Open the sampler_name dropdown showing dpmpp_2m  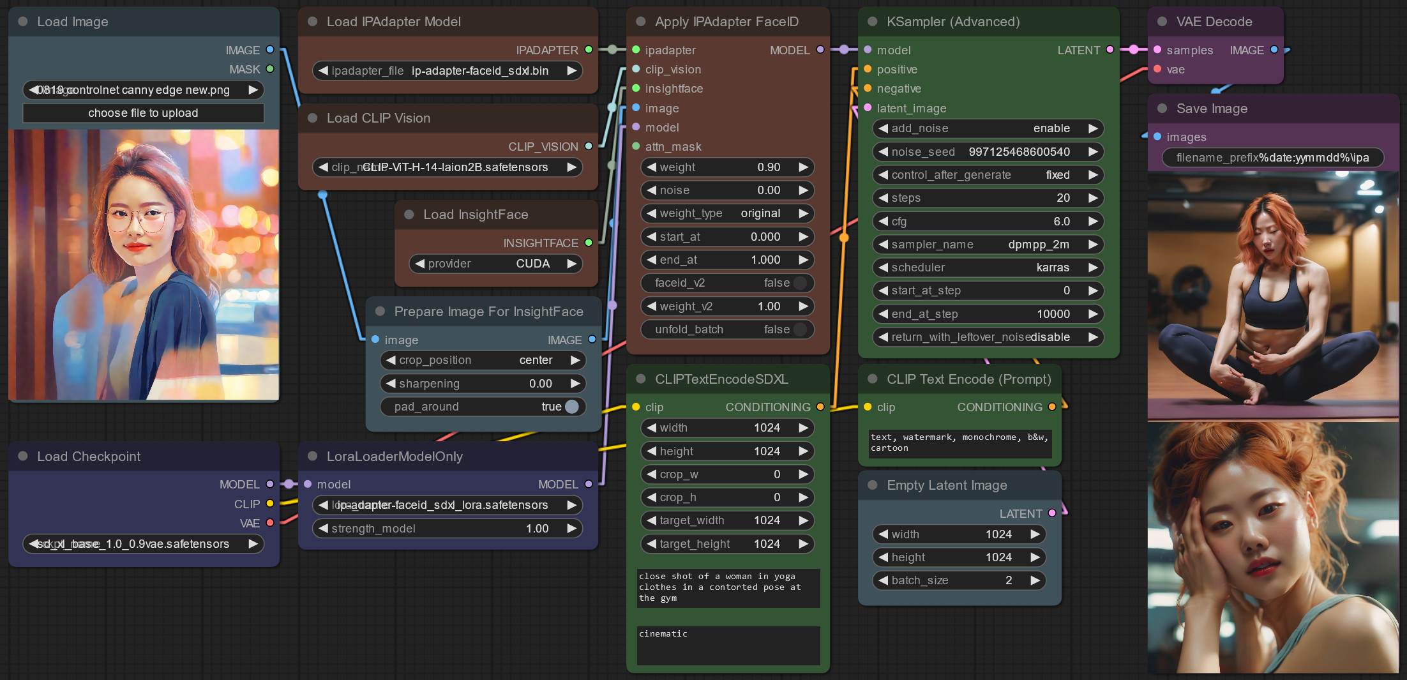click(988, 245)
